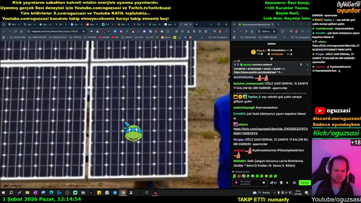Open extensions in Kick chat window
The image size is (361, 203).
tap(282, 31)
